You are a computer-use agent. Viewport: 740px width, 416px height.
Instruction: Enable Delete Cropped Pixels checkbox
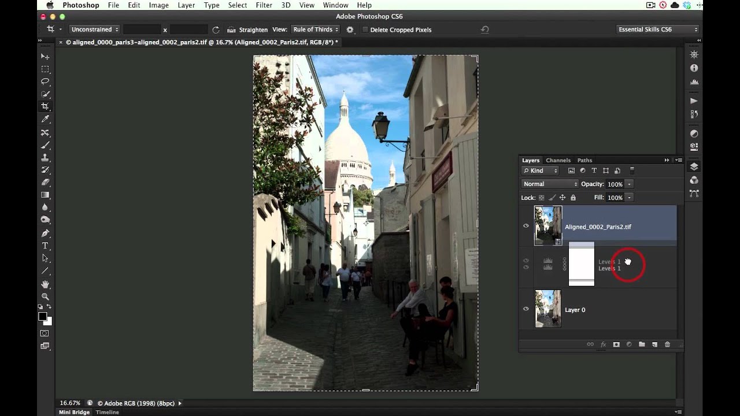click(x=365, y=29)
